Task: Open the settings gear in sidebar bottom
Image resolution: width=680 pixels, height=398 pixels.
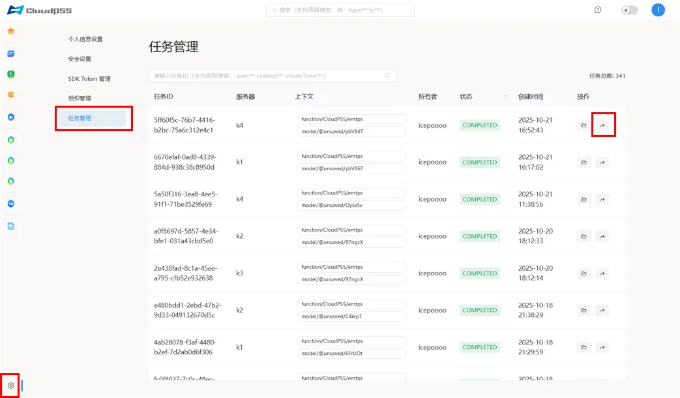Action: point(11,386)
